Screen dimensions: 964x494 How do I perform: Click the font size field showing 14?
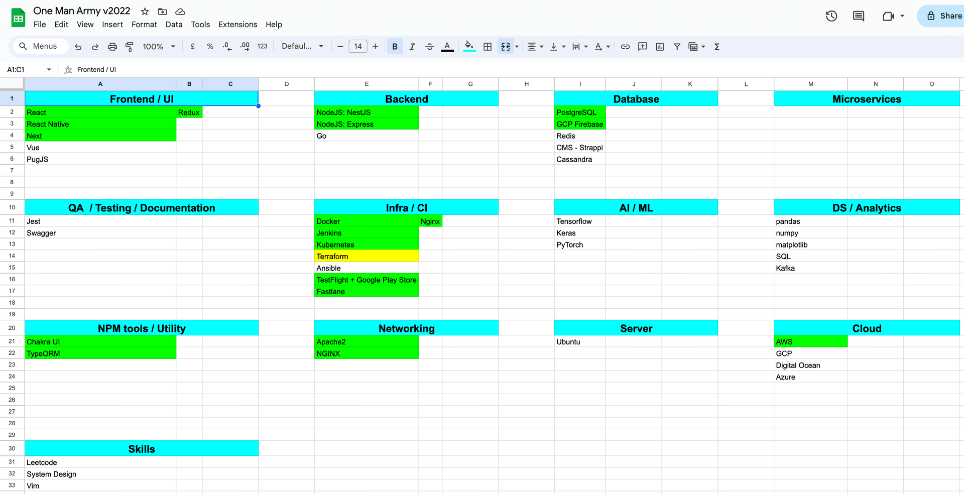pos(357,46)
